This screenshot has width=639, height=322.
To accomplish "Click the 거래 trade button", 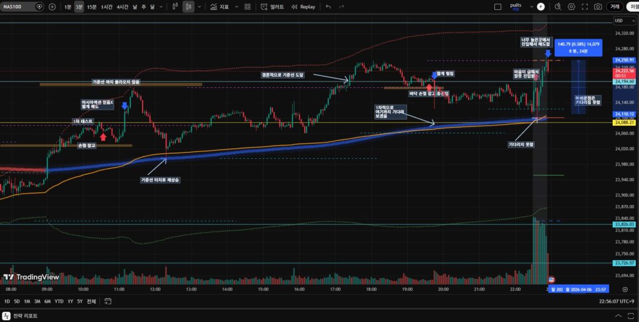I will 615,7.
